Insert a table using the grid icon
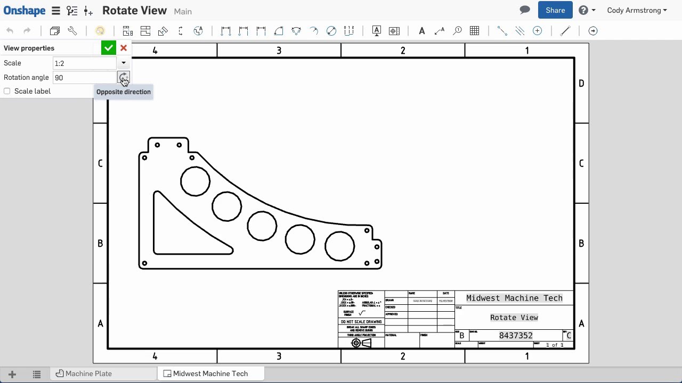Screen dimensions: 682x383 coord(475,31)
